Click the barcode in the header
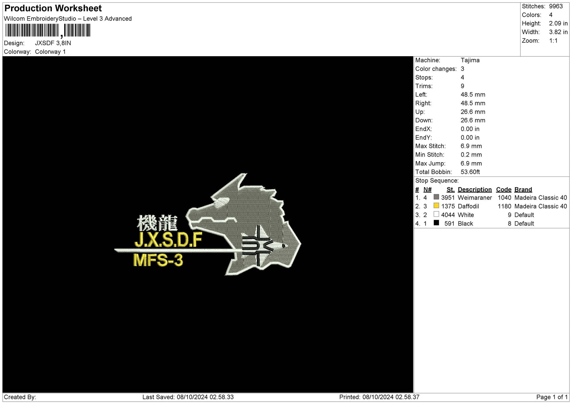 tap(48, 30)
